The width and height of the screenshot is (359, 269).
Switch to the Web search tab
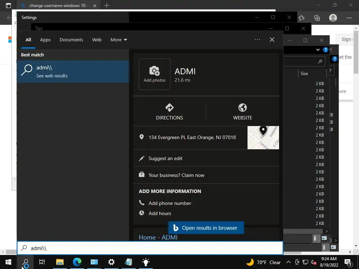97,40
